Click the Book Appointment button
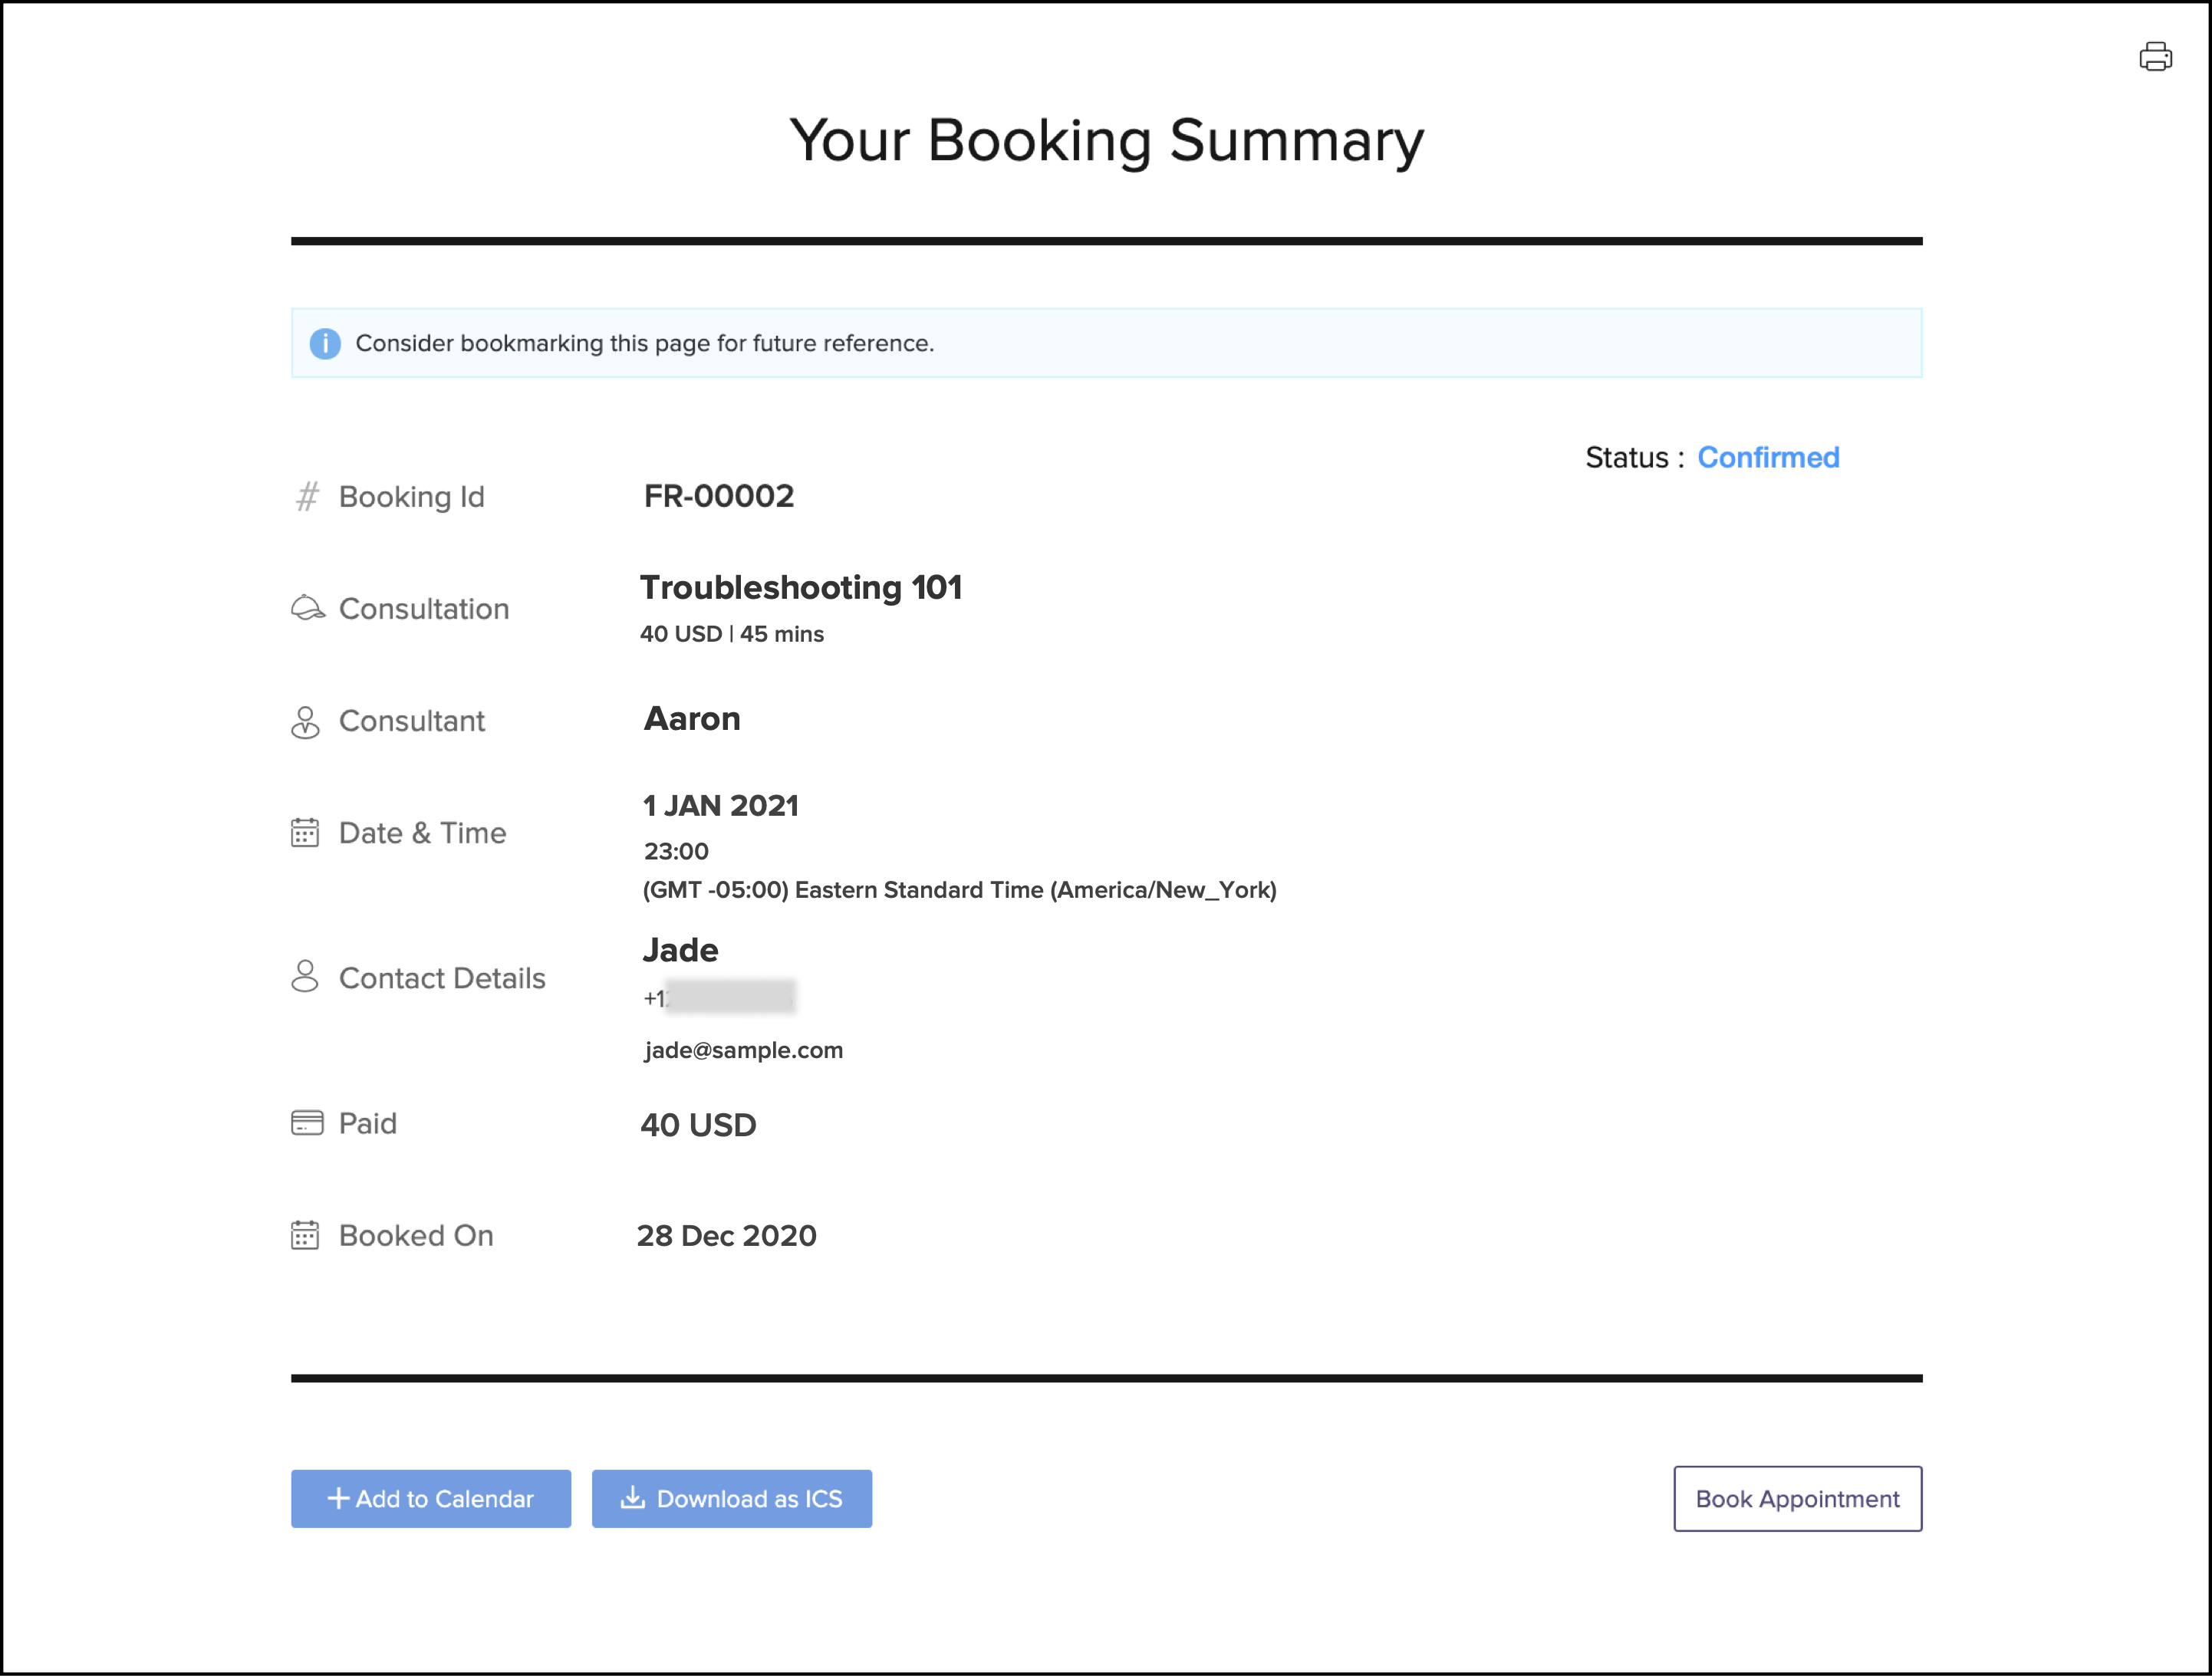Viewport: 2212px width, 1676px height. tap(1797, 1498)
